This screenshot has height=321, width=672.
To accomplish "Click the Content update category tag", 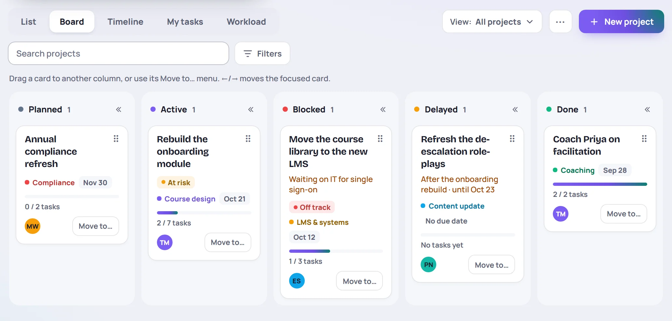I will tap(453, 206).
